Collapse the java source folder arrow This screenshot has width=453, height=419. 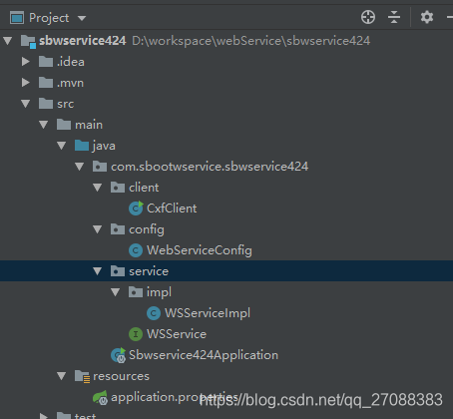[62, 146]
